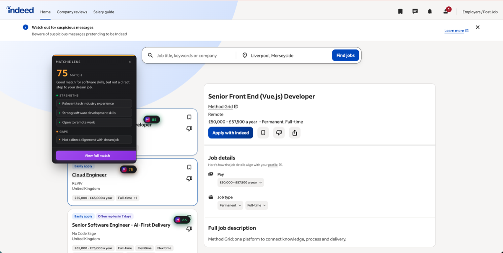This screenshot has width=503, height=253.
Task: Save the first job card with its bookmark icon
Action: 189,117
